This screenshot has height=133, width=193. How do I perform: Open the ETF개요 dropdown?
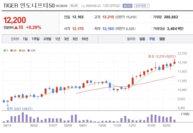[142, 6]
